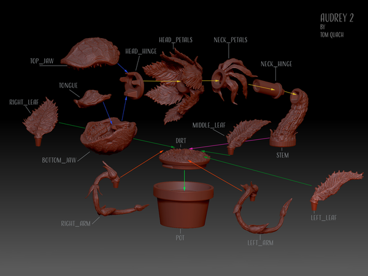Click the LEFT_ARM label
Screen dimensions: 368x276
coord(260,243)
